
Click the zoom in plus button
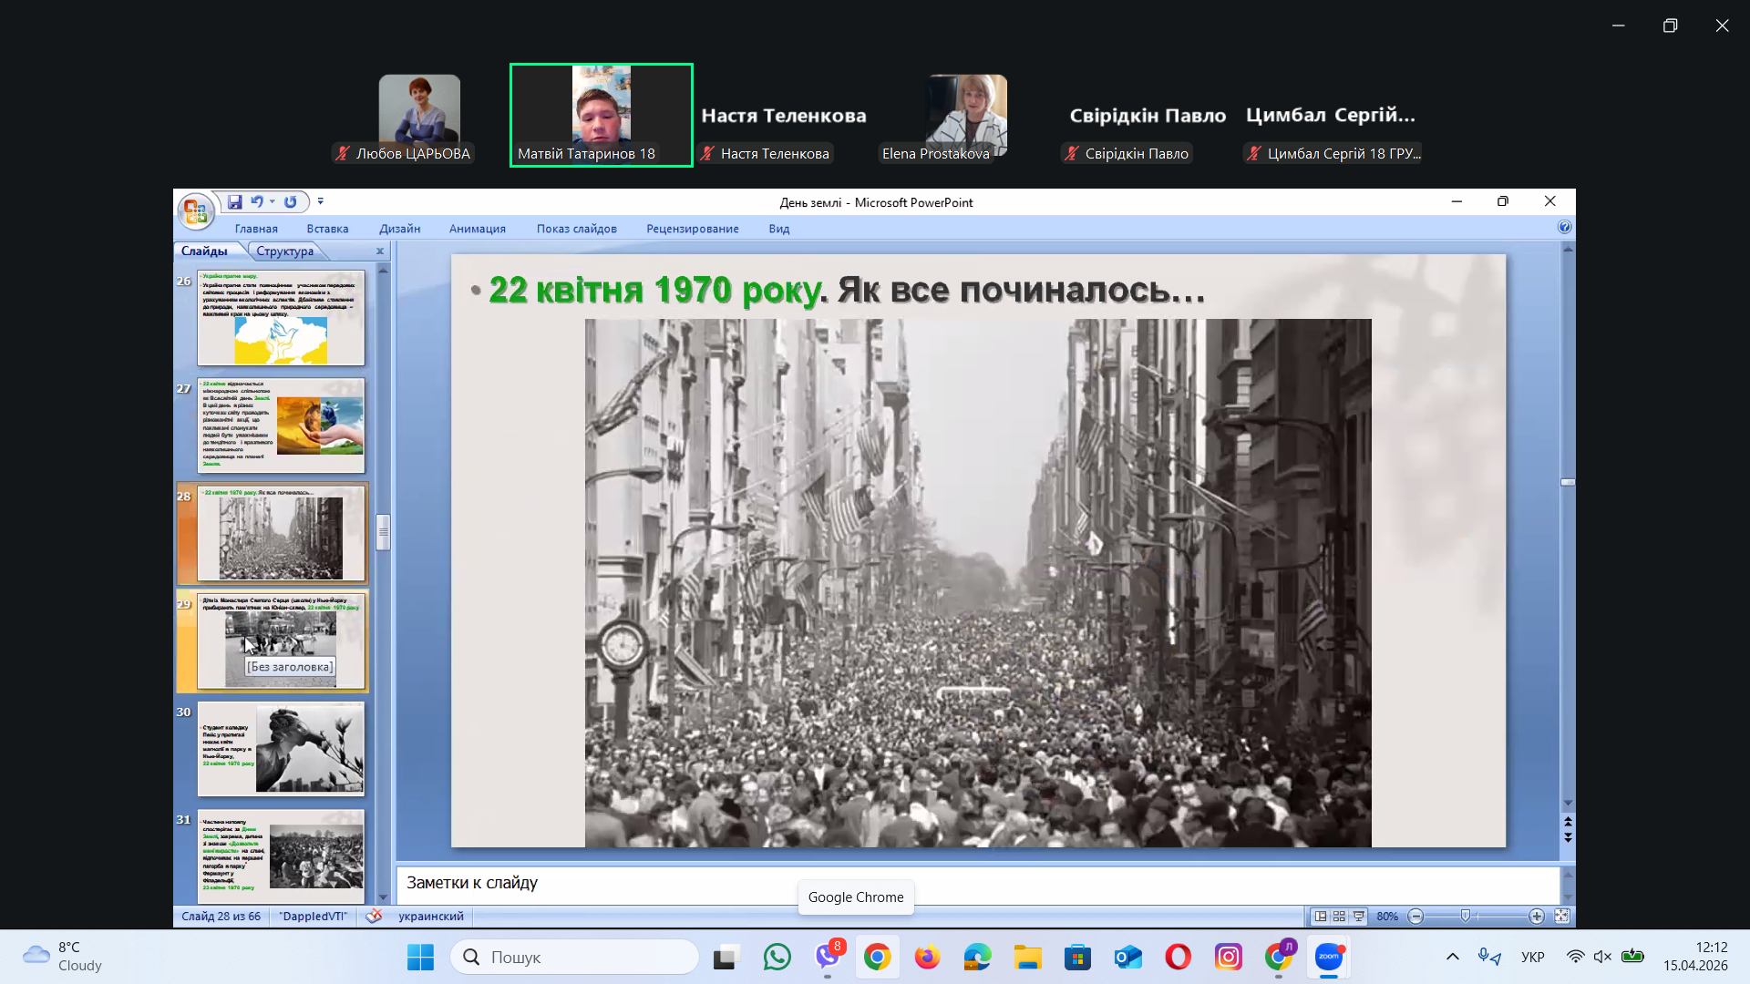pyautogui.click(x=1537, y=917)
